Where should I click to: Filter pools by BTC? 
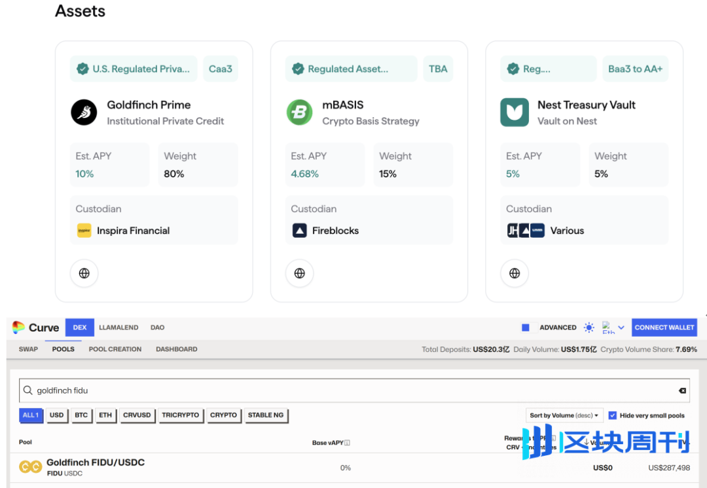81,415
